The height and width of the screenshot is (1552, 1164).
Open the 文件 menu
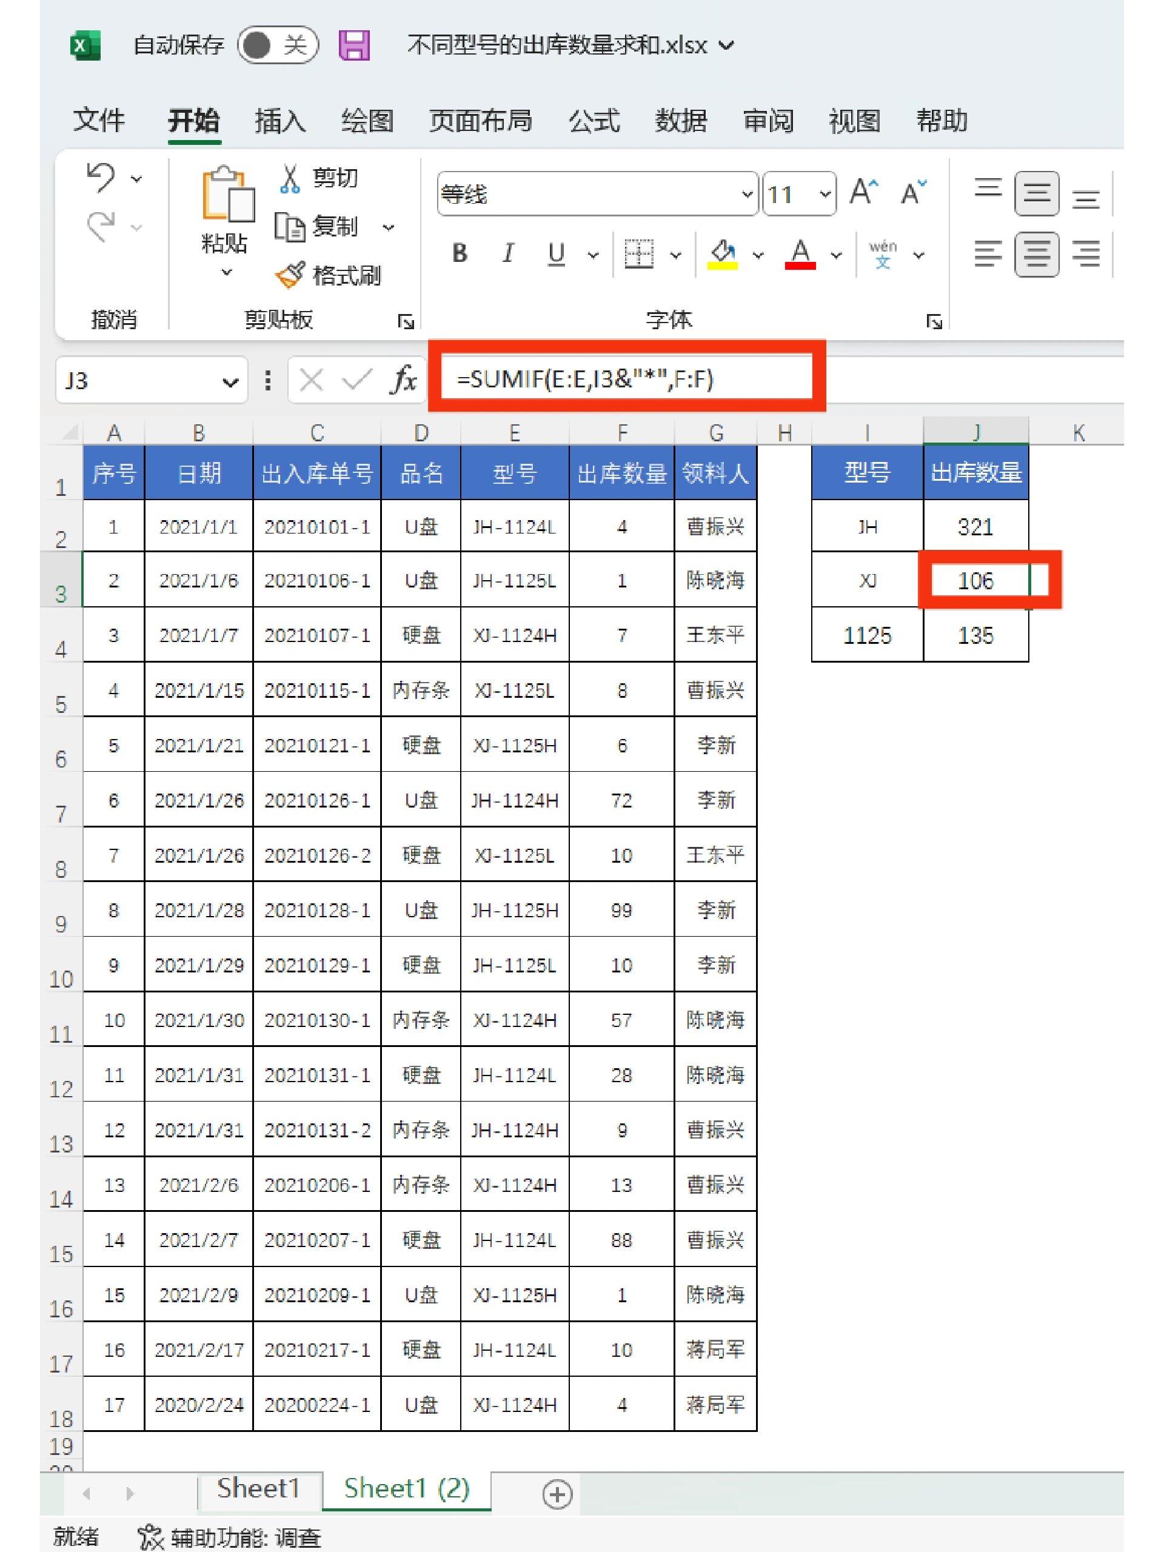pos(99,121)
